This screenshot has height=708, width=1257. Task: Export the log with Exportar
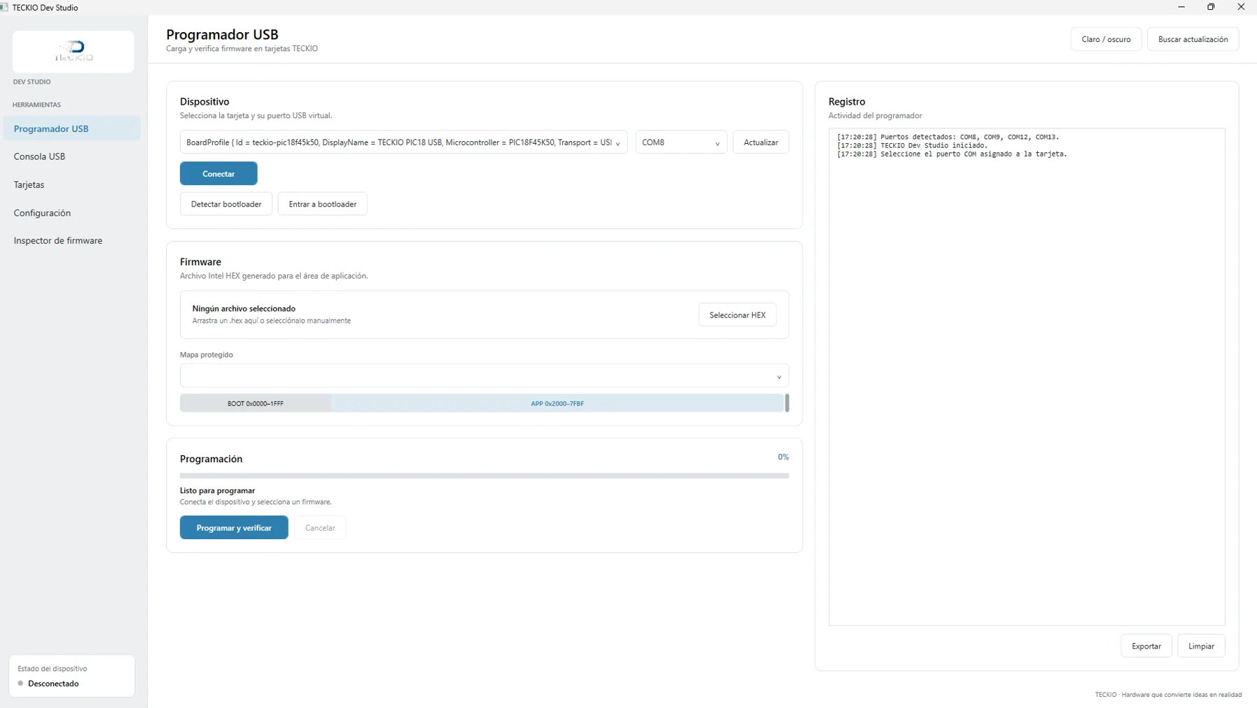tap(1146, 646)
